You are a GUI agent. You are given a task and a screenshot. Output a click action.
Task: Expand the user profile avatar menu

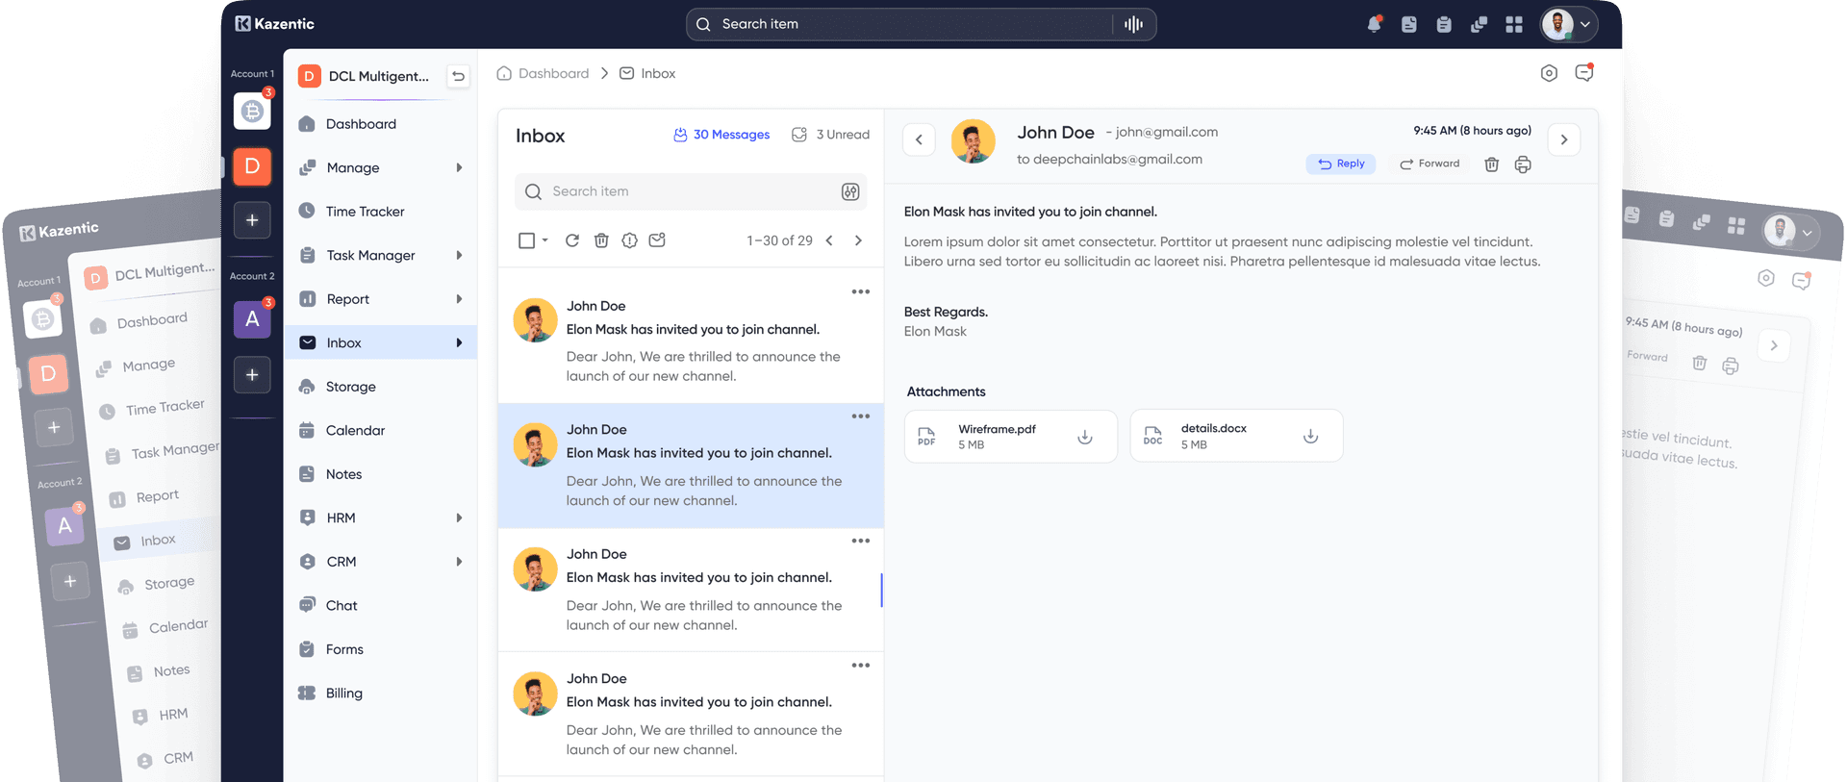(x=1569, y=24)
